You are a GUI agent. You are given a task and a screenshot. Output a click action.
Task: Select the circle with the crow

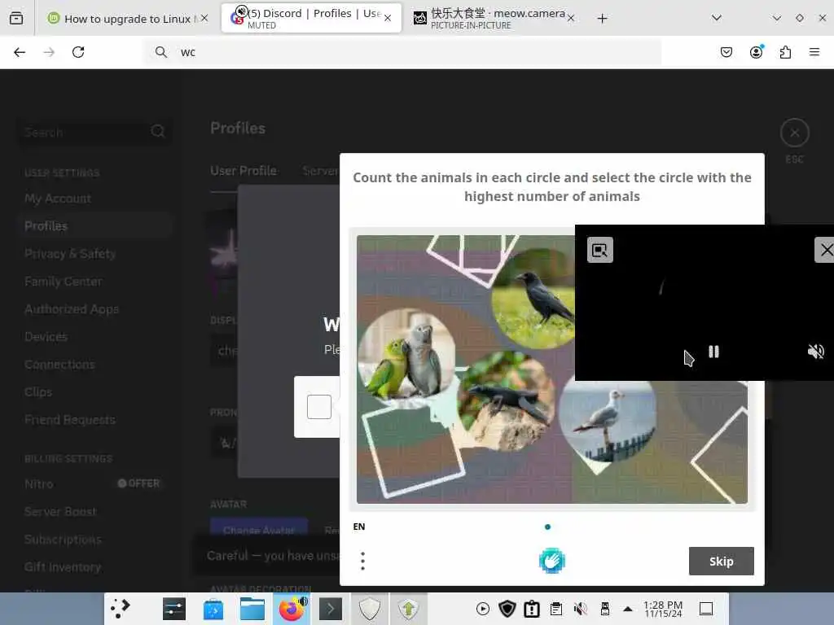[x=533, y=299]
